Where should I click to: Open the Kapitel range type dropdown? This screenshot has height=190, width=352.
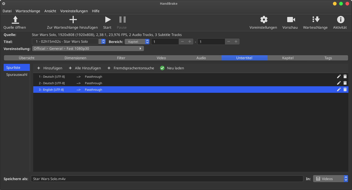pos(137,41)
